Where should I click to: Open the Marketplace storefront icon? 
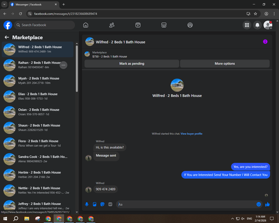[164, 25]
